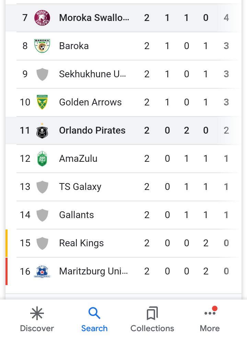Open the Collections tab

pos(152,319)
